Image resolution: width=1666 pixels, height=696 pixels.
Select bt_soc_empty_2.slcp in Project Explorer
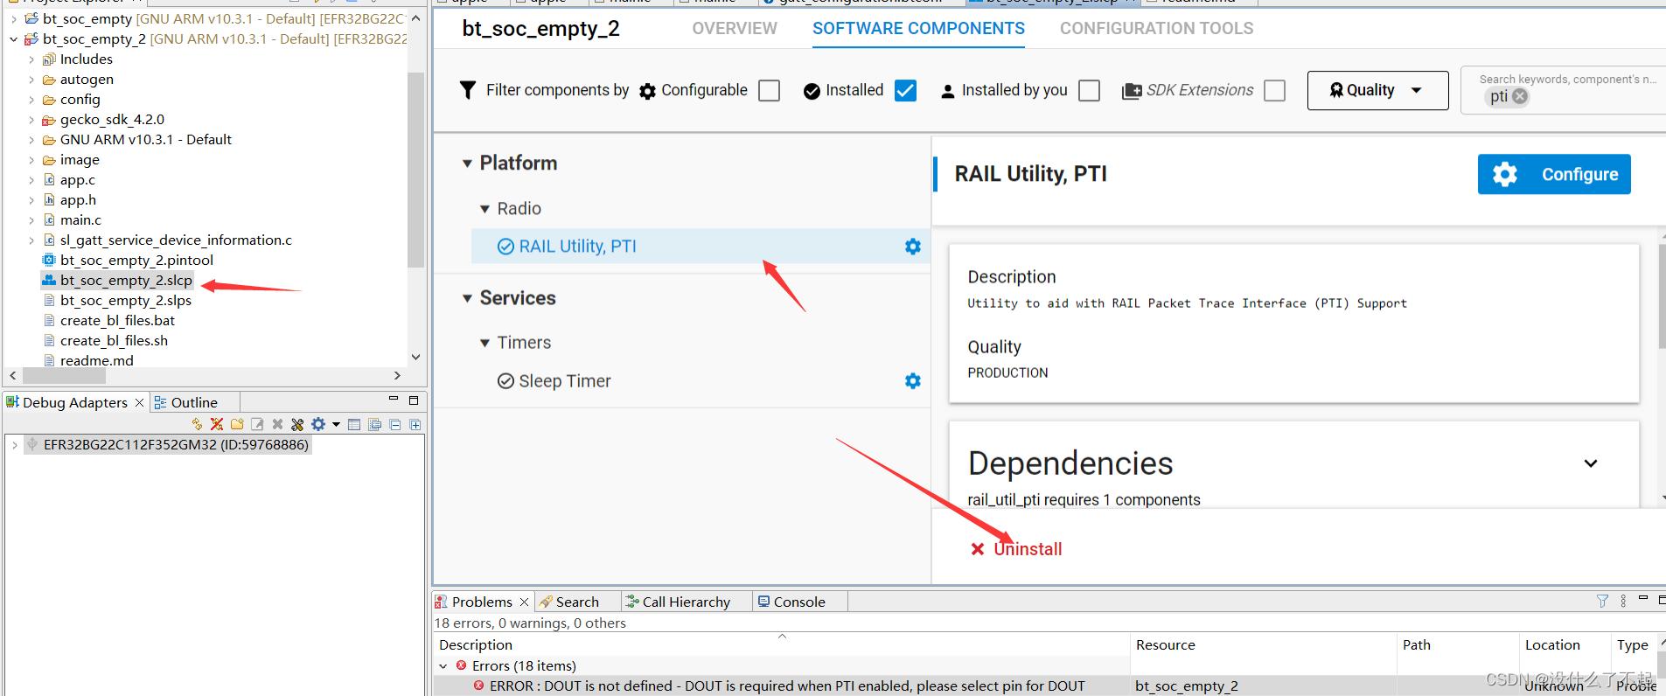tap(117, 281)
